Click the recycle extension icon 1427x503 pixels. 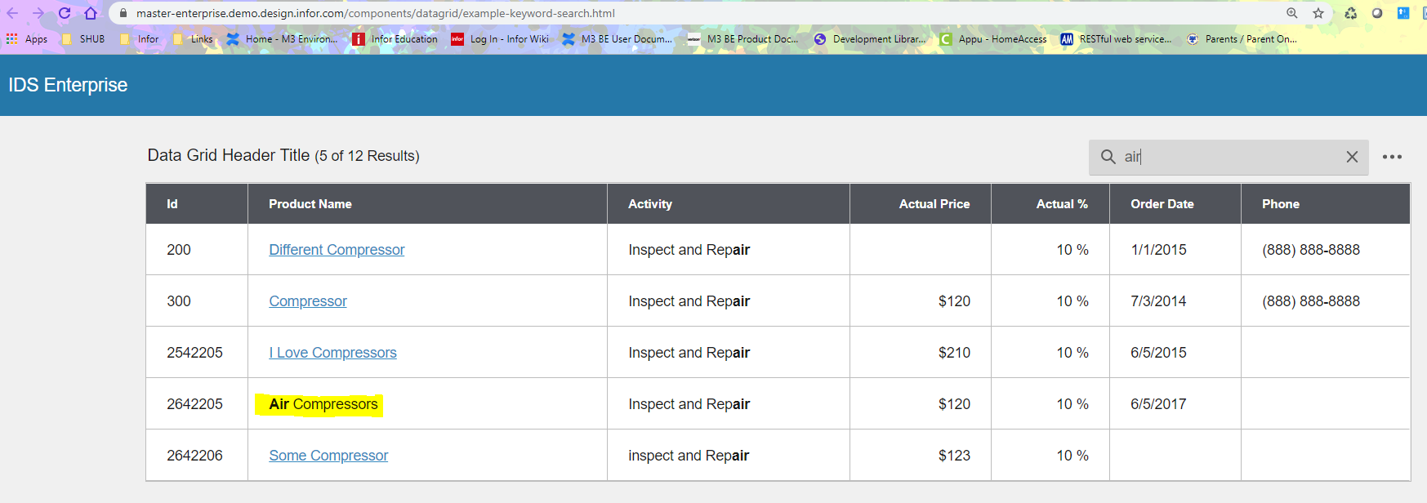[1351, 13]
